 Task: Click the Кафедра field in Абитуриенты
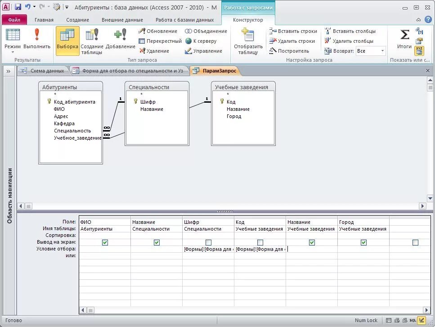(64, 123)
